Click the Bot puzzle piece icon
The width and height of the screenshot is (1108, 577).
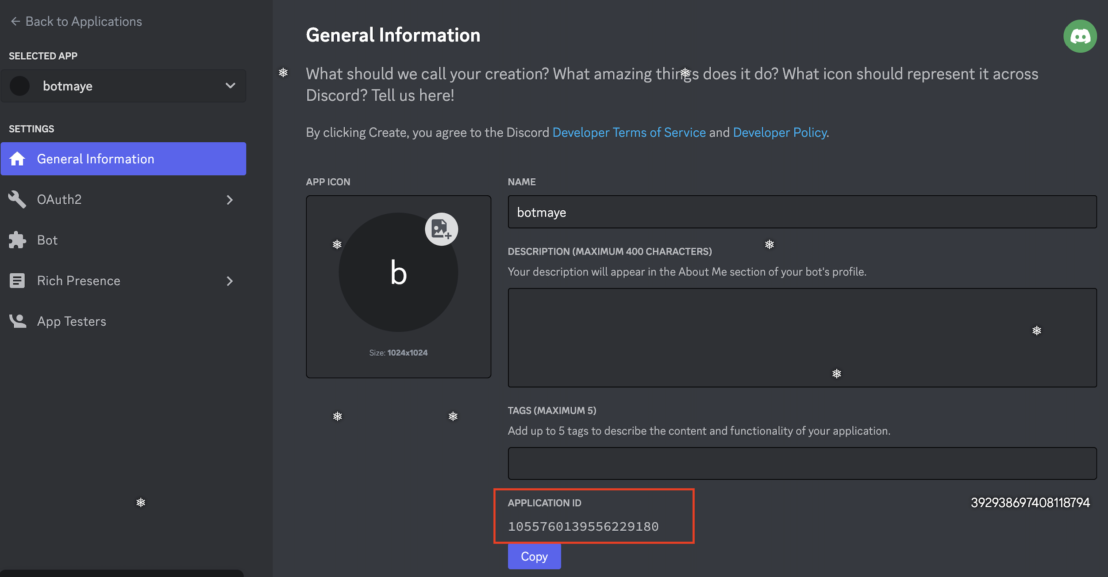coord(17,240)
